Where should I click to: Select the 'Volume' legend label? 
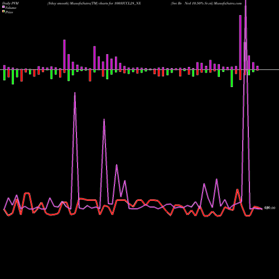click(11, 8)
